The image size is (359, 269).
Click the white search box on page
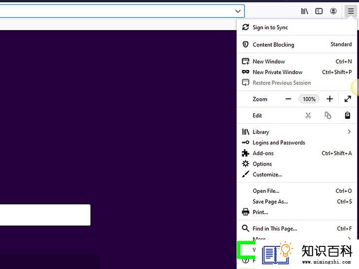click(45, 215)
